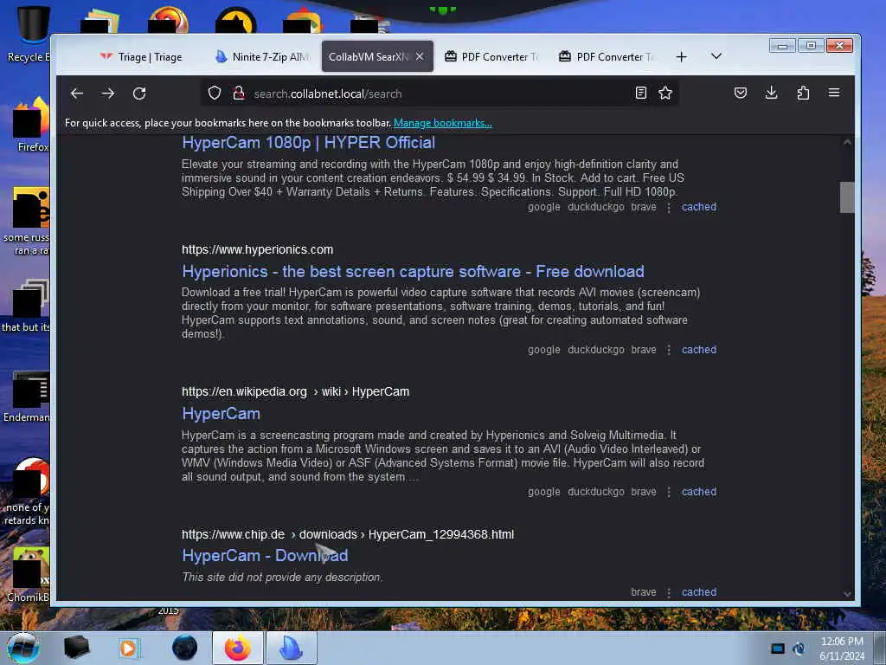Open the Wikipedia HyperCam result title

pyautogui.click(x=221, y=413)
